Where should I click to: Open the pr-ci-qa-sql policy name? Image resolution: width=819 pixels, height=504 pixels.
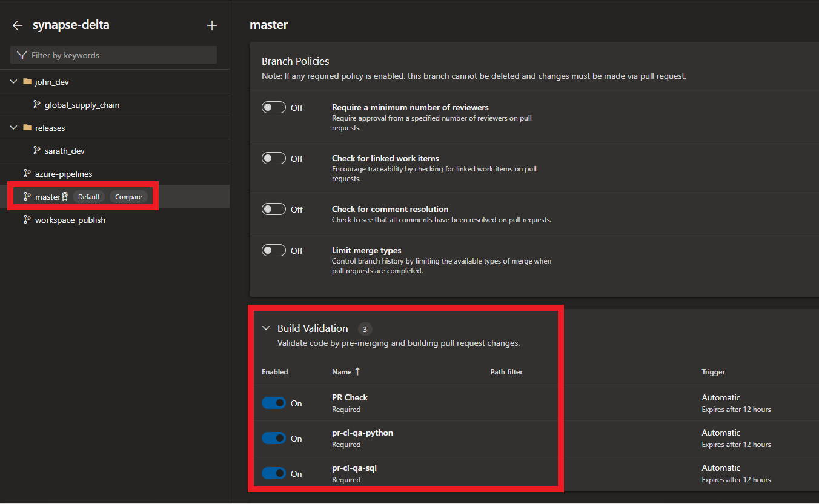pos(354,468)
